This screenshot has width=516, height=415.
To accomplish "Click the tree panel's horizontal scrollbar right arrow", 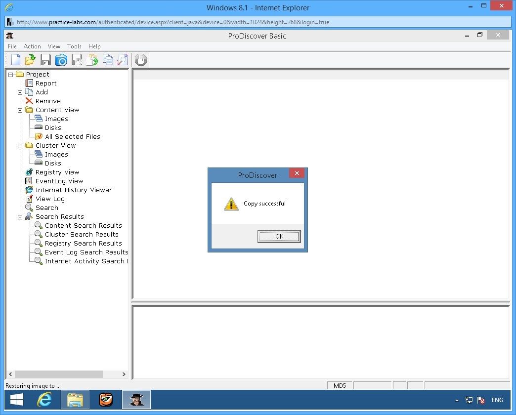I will [x=124, y=374].
